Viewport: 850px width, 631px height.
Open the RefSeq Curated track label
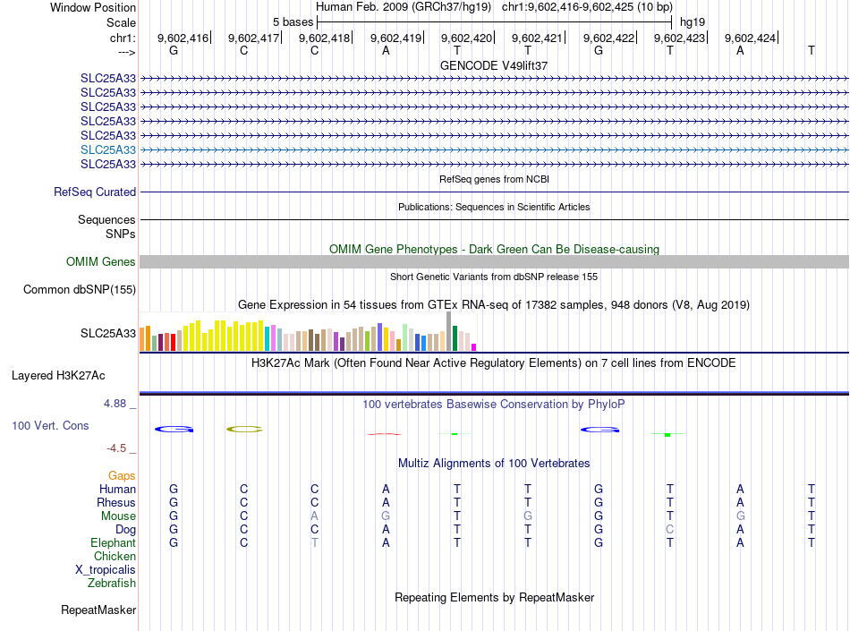(x=95, y=192)
